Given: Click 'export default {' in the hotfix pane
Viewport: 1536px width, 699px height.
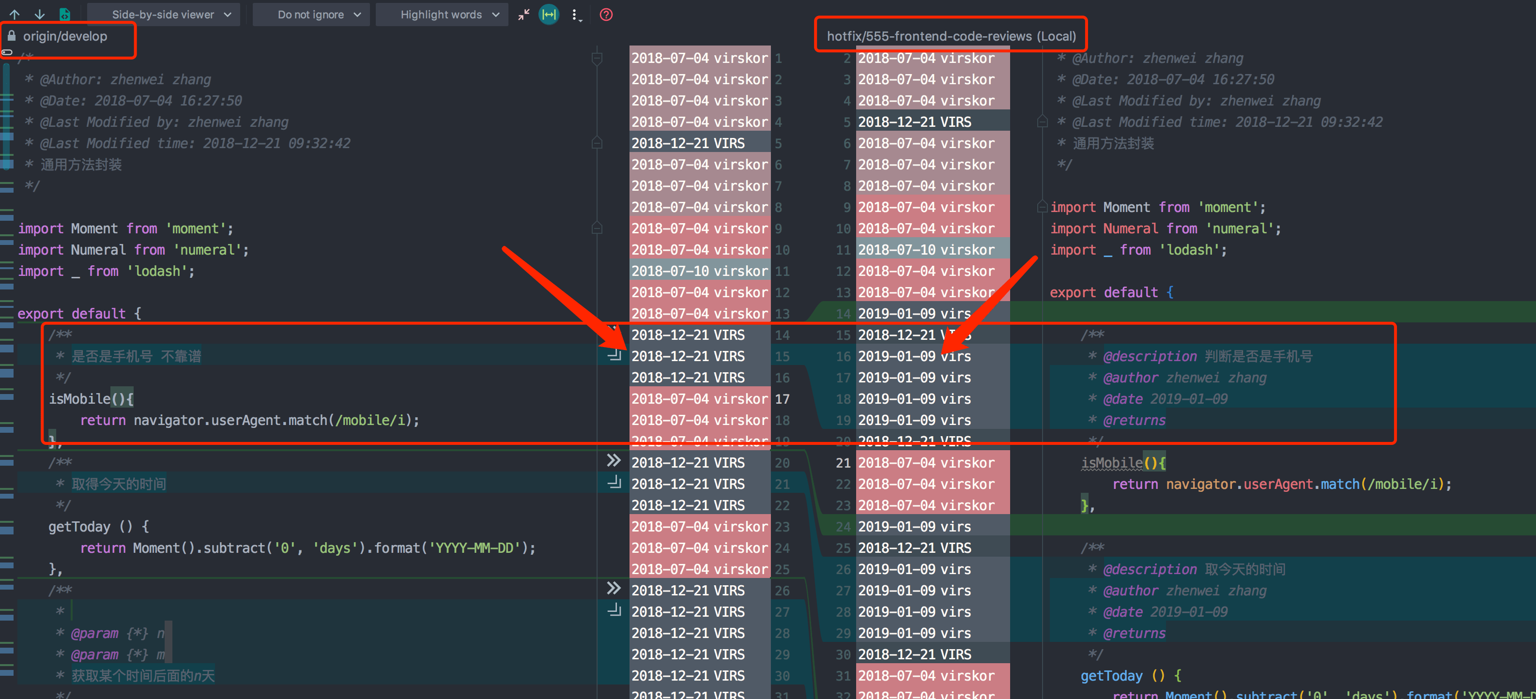Looking at the screenshot, I should coord(1111,292).
